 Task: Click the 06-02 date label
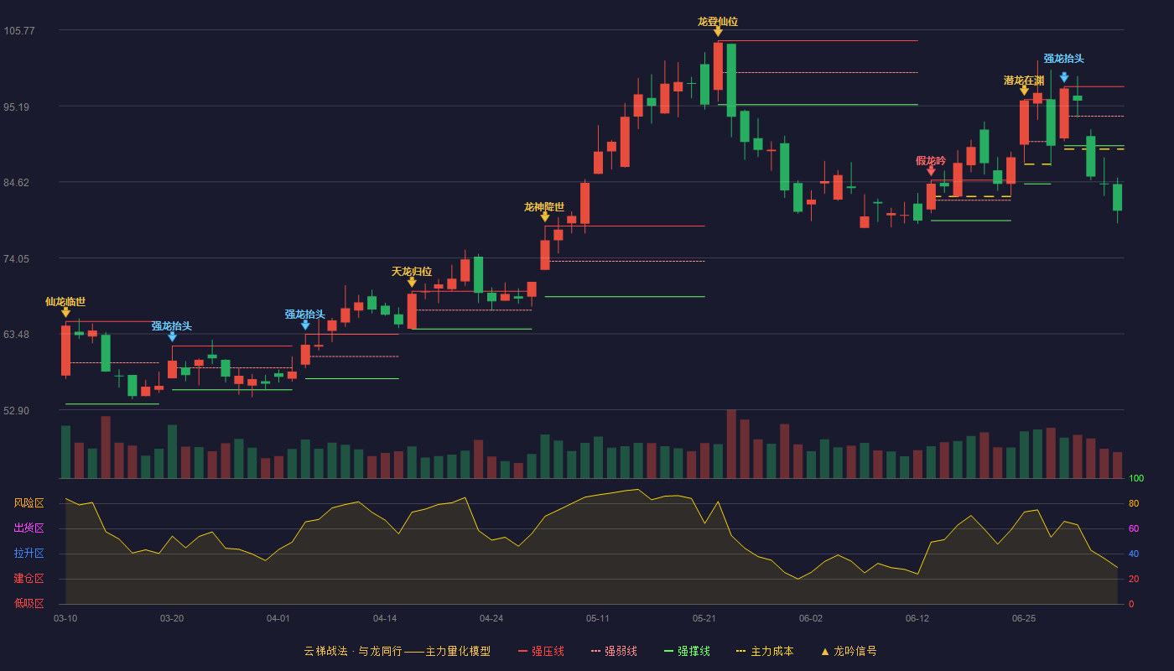click(811, 618)
